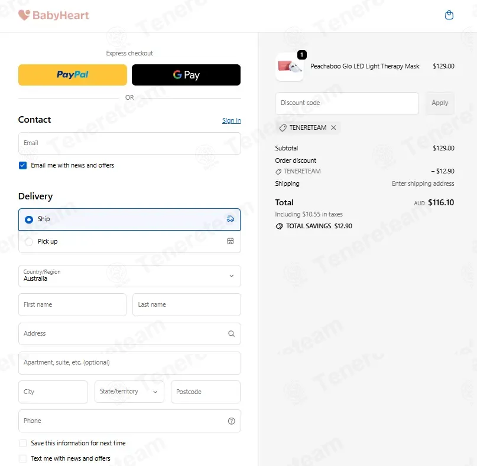
Task: Open the phone field help icon
Action: tap(231, 421)
